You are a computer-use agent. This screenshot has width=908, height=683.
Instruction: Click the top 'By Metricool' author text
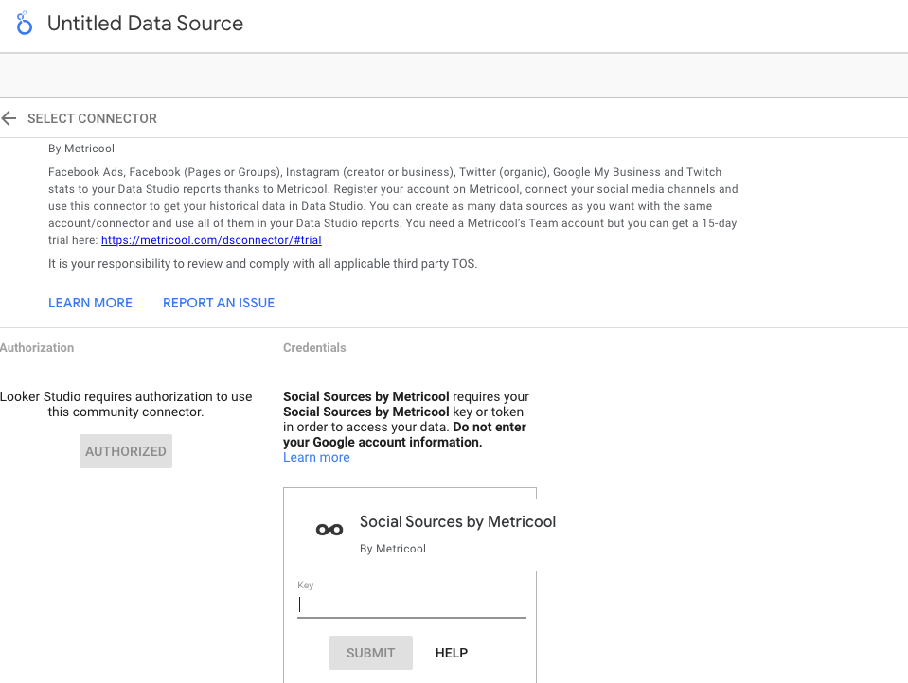pyautogui.click(x=81, y=149)
